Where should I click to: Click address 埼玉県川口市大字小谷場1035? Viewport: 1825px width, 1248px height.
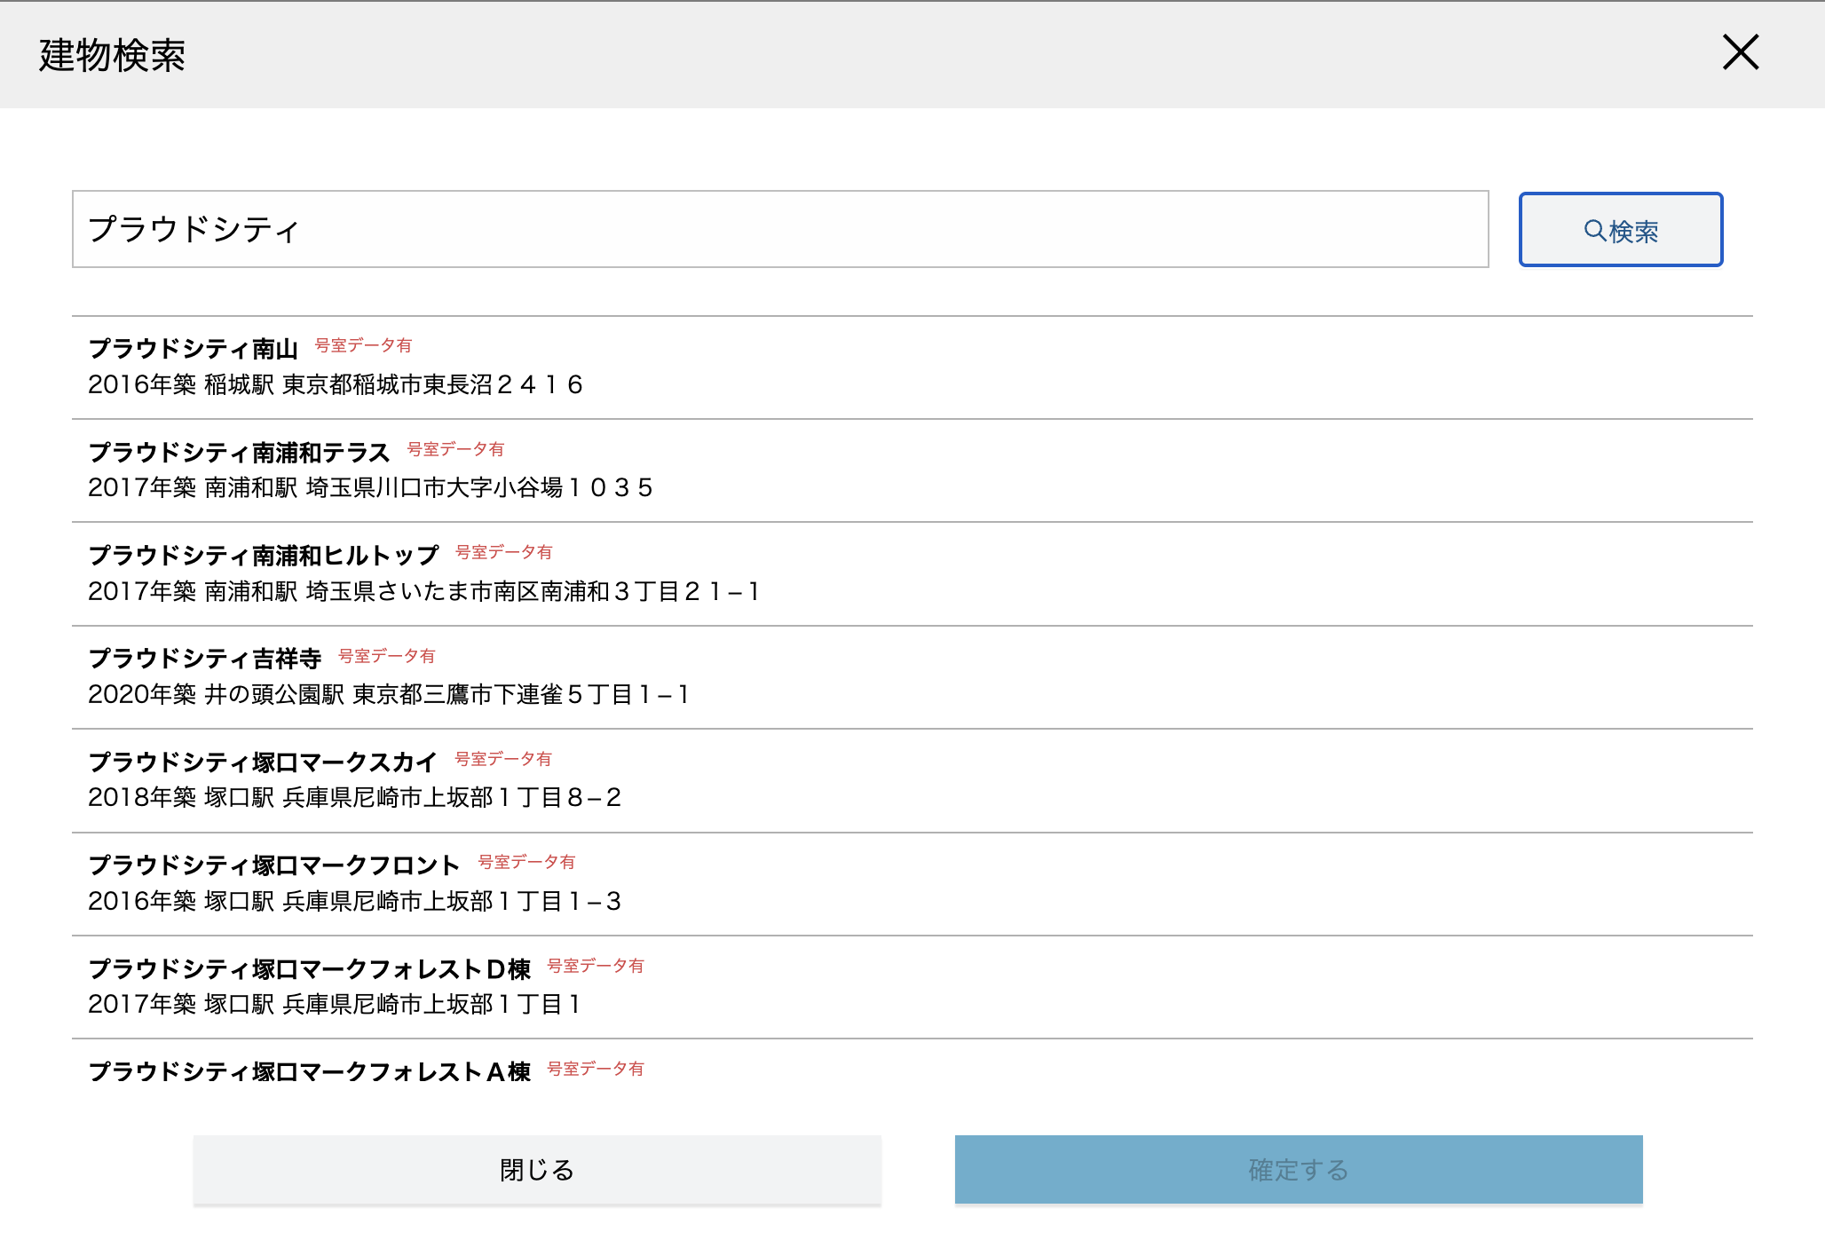coord(479,488)
